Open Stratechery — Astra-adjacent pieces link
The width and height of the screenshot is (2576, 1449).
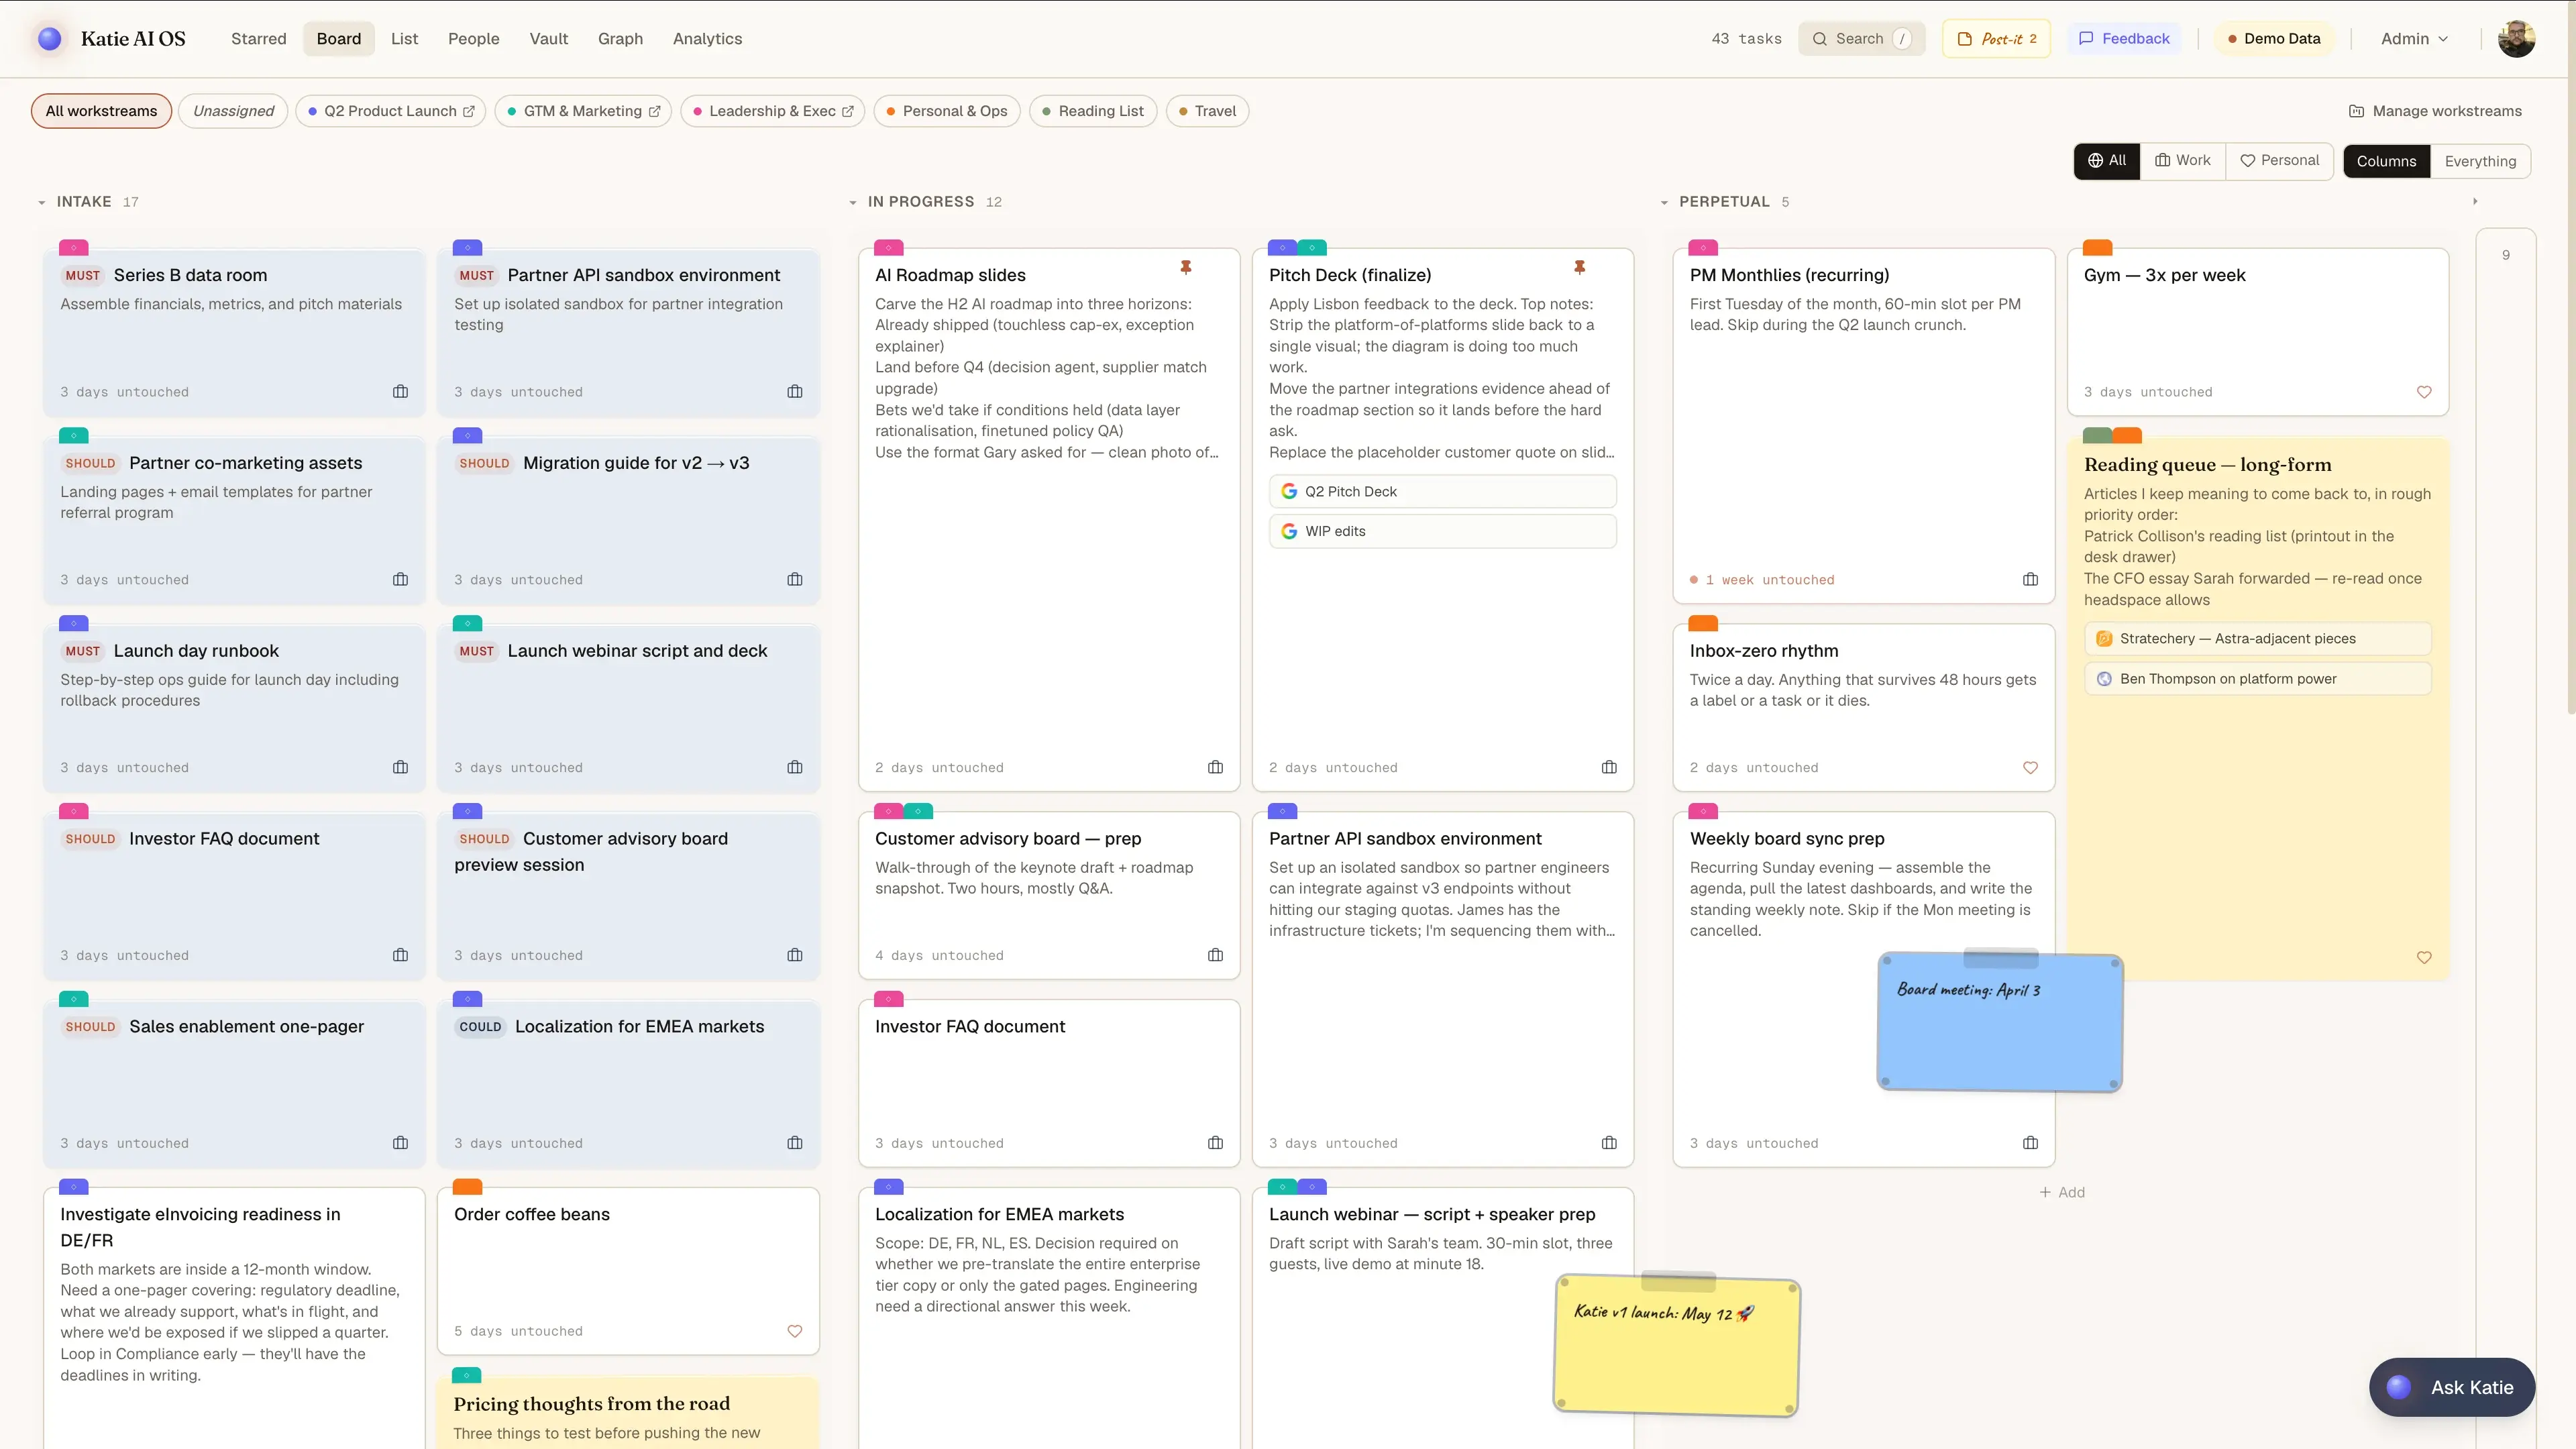(2258, 638)
